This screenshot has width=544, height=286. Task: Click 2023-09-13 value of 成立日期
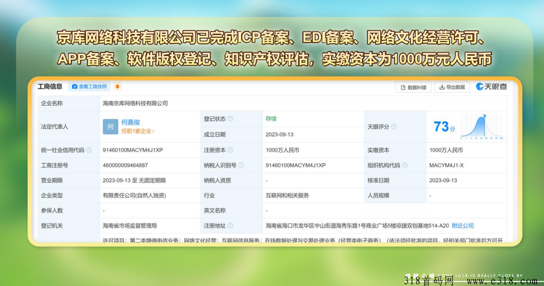[280, 134]
